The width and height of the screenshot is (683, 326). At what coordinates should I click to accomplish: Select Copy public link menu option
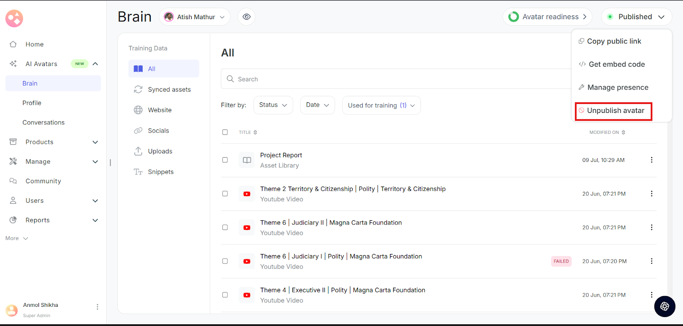613,41
